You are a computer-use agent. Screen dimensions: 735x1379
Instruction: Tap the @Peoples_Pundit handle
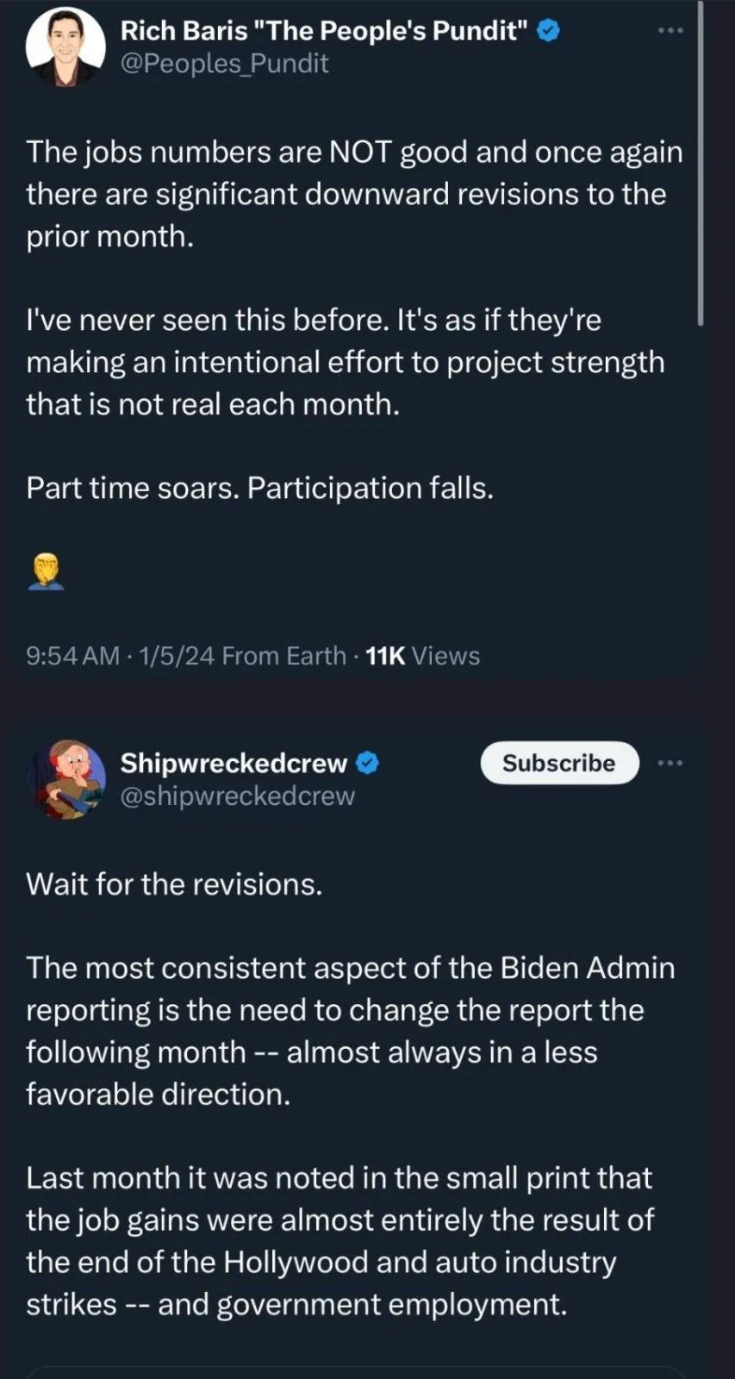tap(224, 64)
